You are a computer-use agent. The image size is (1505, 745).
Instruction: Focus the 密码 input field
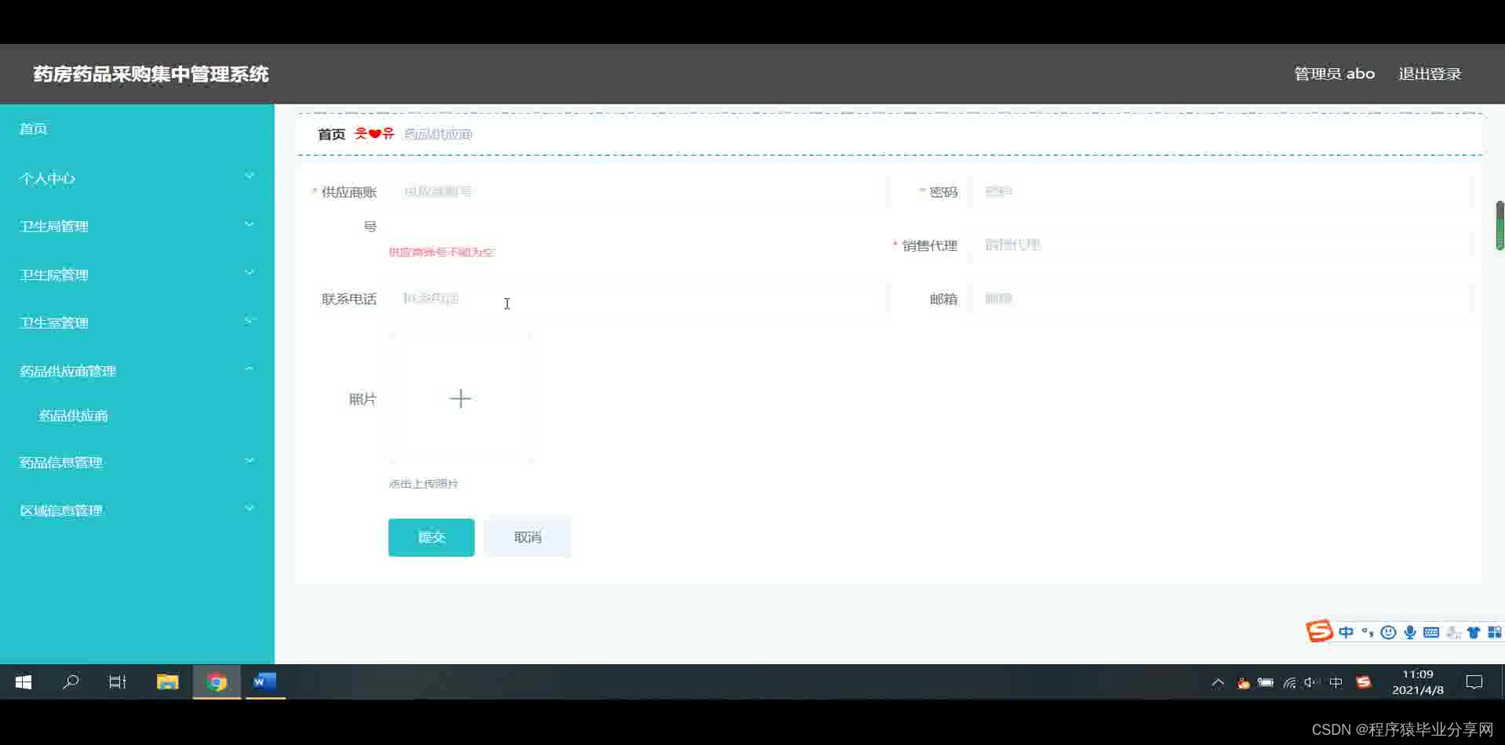[1221, 191]
